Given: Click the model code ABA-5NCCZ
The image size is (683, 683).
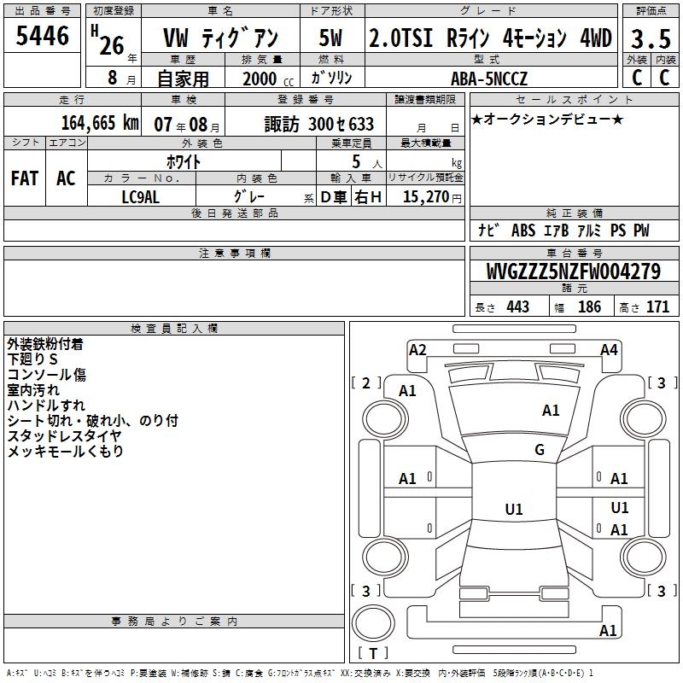Looking at the screenshot, I should pyautogui.click(x=489, y=79).
